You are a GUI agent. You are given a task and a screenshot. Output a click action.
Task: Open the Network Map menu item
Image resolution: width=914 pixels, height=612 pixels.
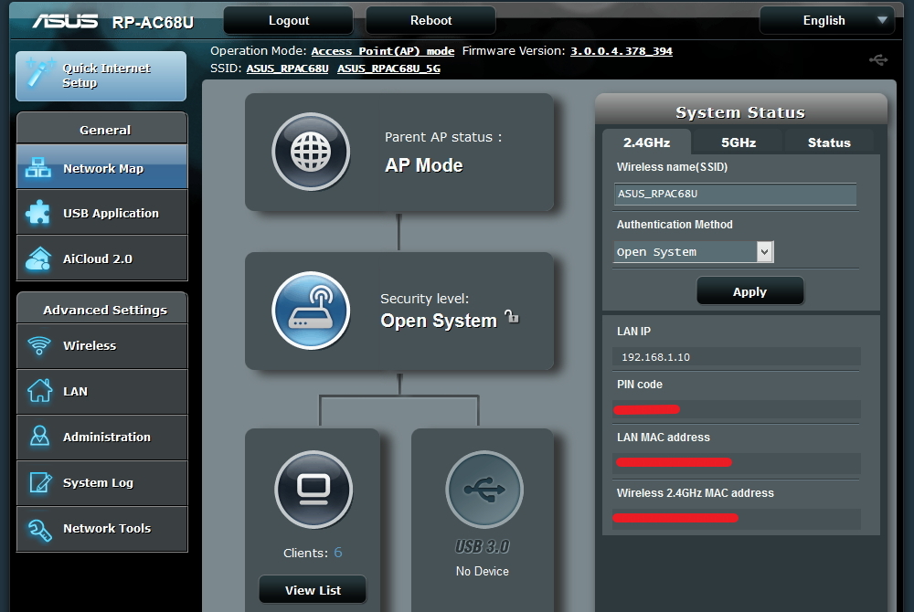[102, 168]
